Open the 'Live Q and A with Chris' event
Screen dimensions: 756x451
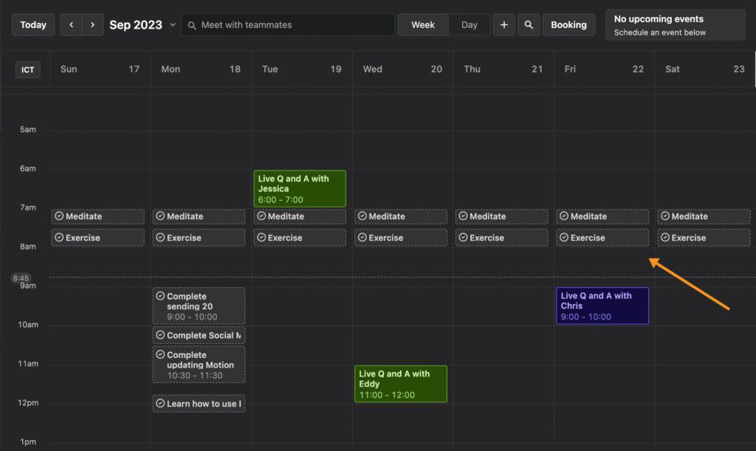tap(602, 305)
